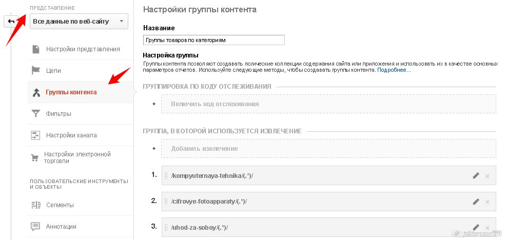Delete the cifrovye-fotoapparaty extraction rule
The image size is (505, 240).
pos(487,202)
